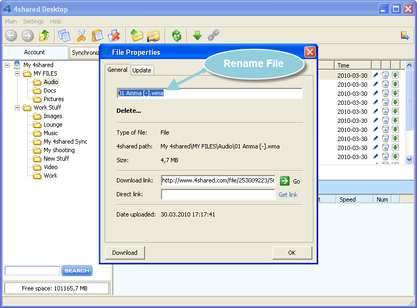Select the Update tab in File Properties
This screenshot has height=308, width=417.
142,70
